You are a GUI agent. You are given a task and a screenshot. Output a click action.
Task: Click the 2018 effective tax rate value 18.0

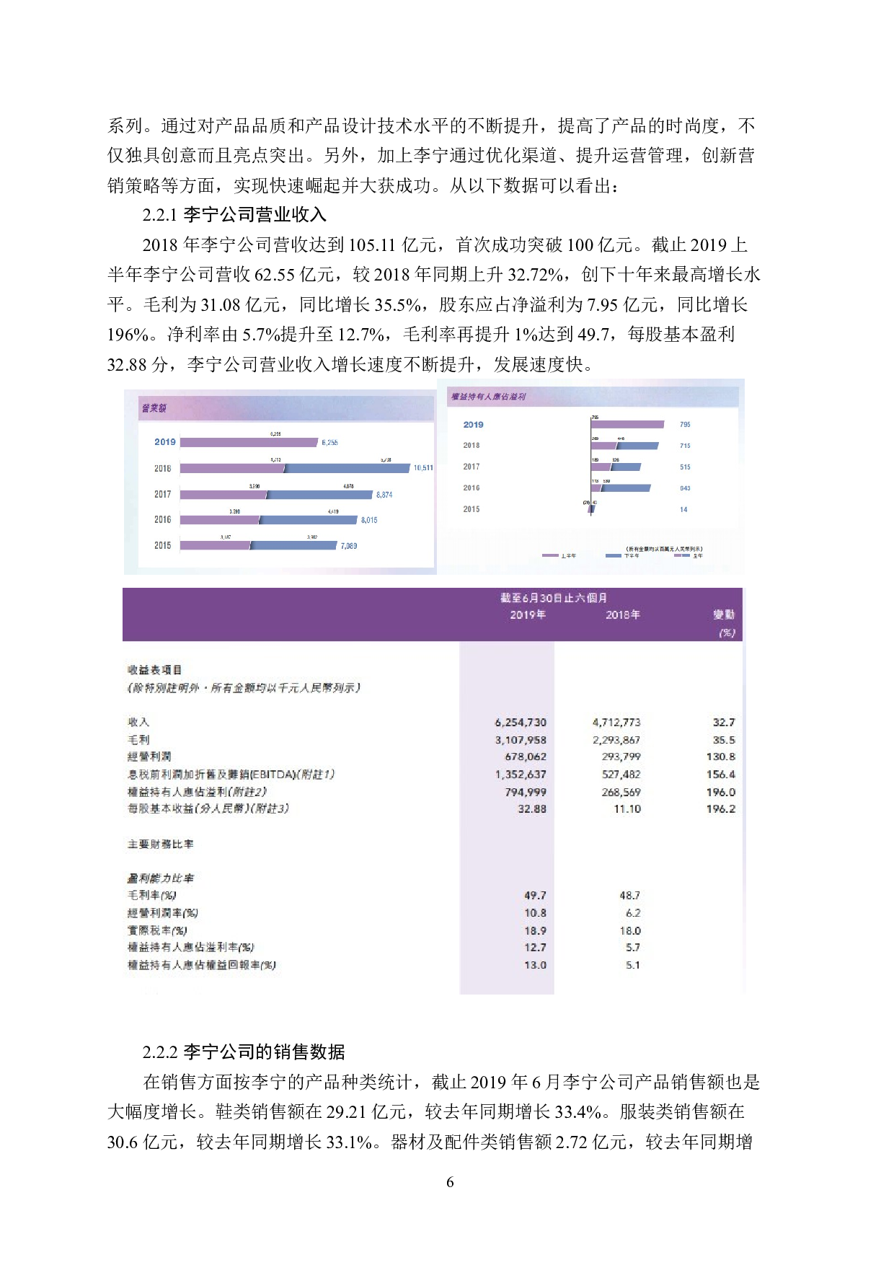click(629, 931)
